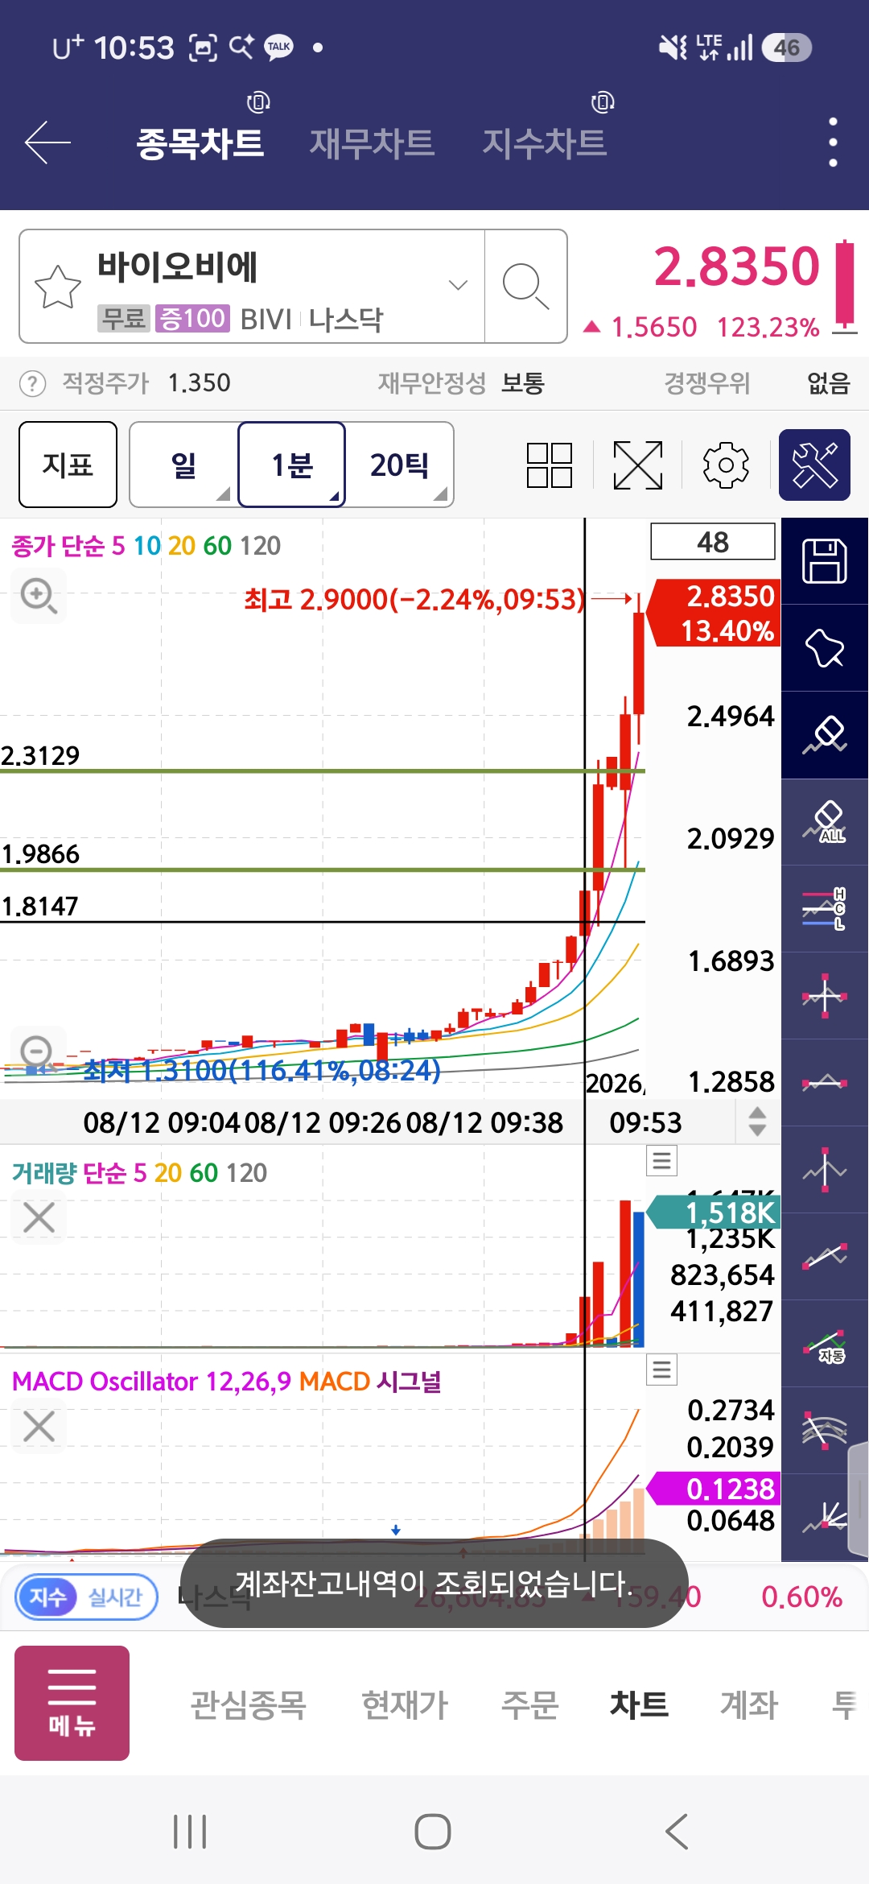
Task: Select the HCL price line tool
Action: (825, 909)
